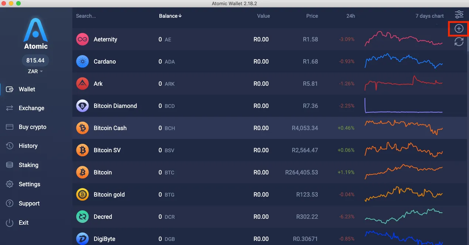Click the Atomic Wallet logo
The width and height of the screenshot is (469, 245).
pyautogui.click(x=36, y=34)
